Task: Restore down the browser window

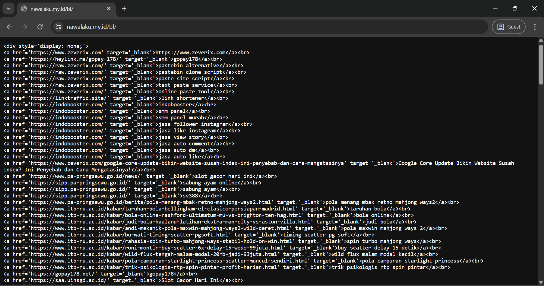Action: pos(515,8)
